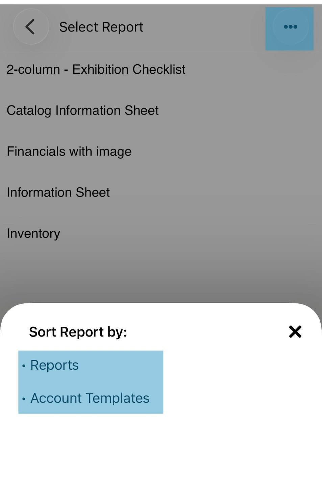Viewport: 322px width, 487px height.
Task: Pick the Financials with image report
Action: [x=161, y=152]
